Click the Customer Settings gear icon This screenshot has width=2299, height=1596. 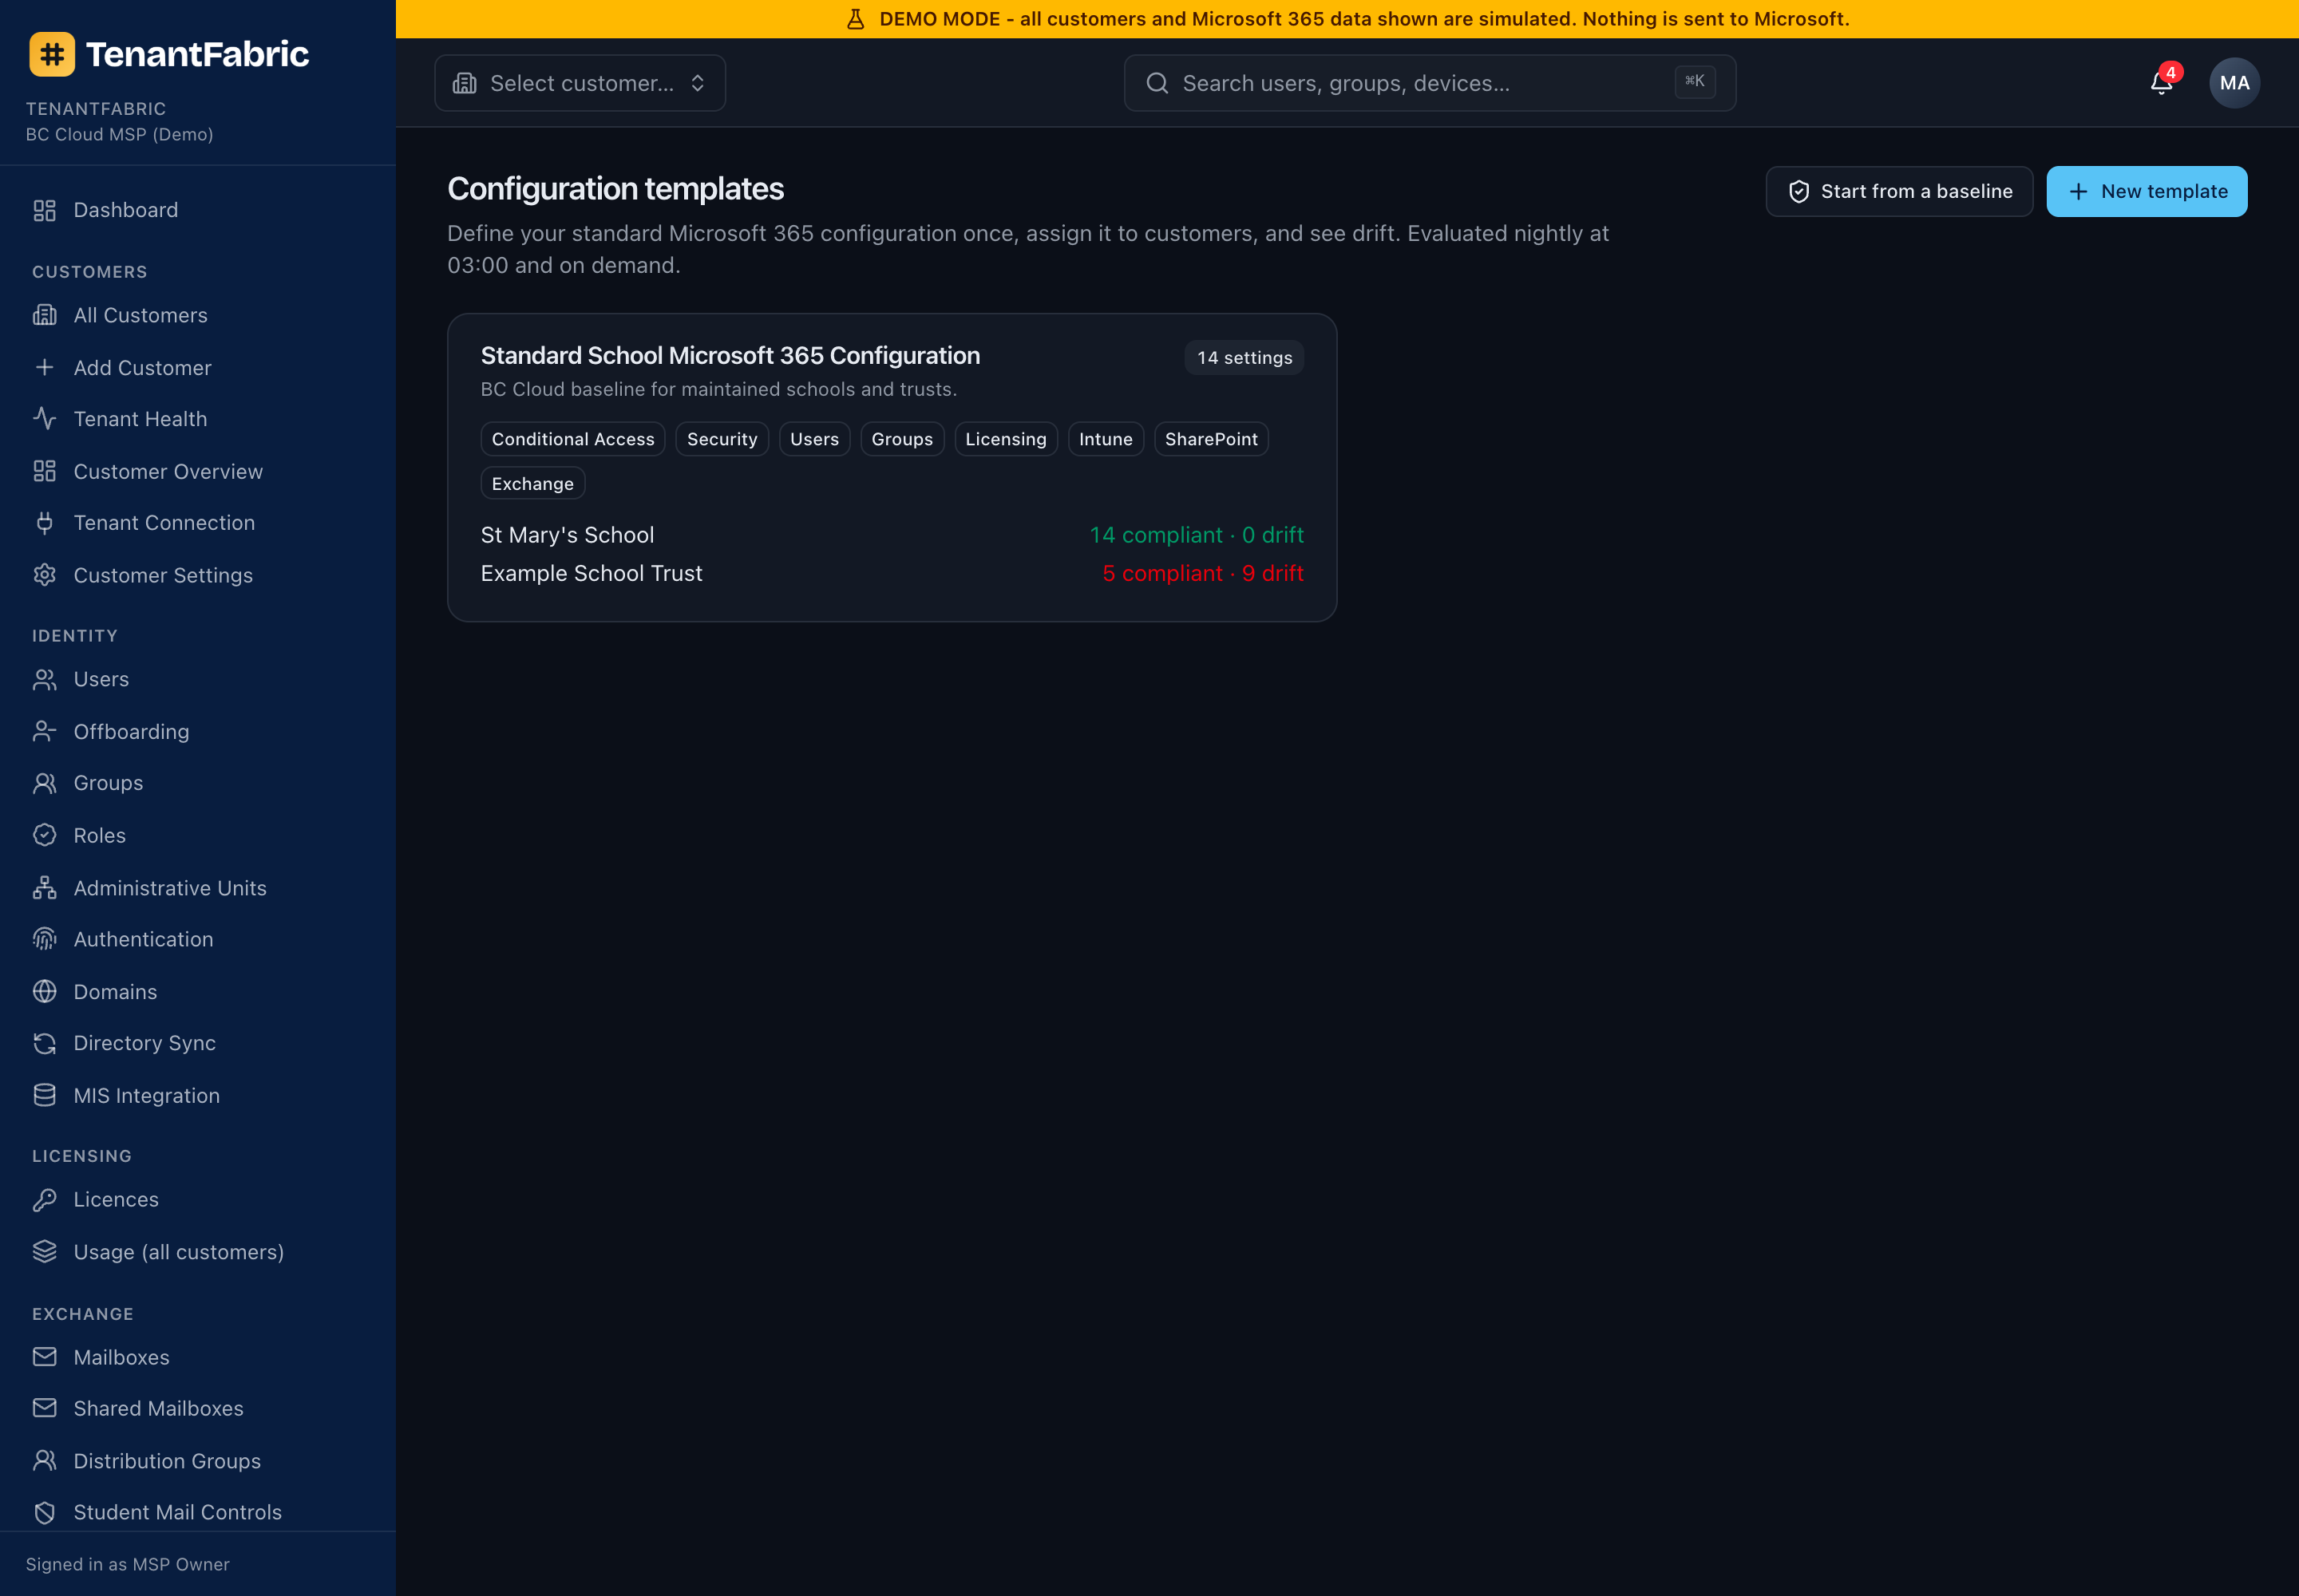coord(44,575)
